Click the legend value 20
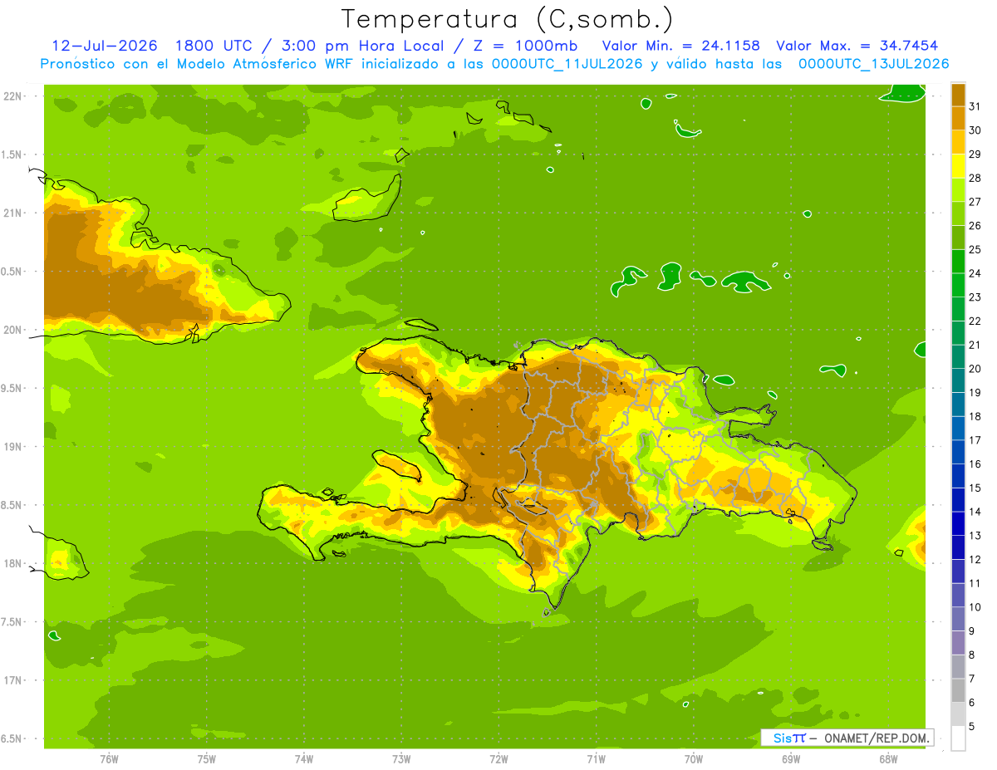 point(975,369)
